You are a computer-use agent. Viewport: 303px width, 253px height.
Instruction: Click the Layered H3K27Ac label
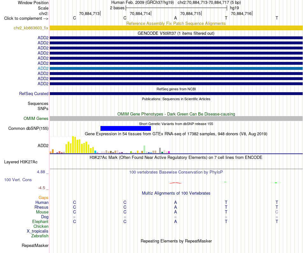click(21, 162)
